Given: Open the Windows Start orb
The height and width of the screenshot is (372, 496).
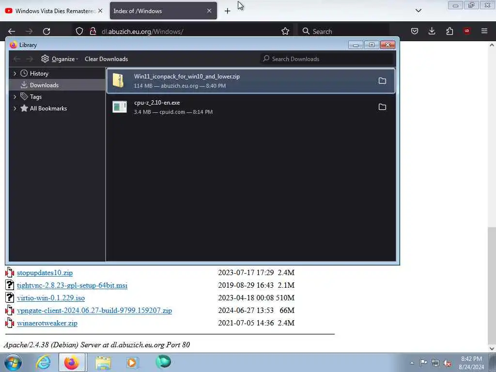Looking at the screenshot, I should [13, 362].
